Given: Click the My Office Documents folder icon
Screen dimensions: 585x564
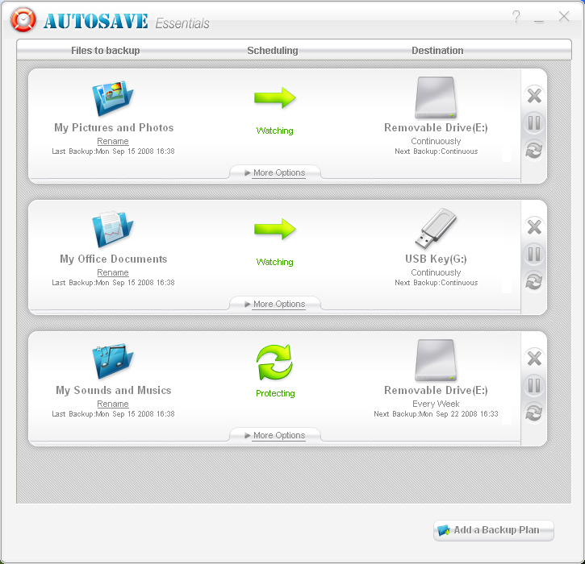Looking at the screenshot, I should point(112,230).
